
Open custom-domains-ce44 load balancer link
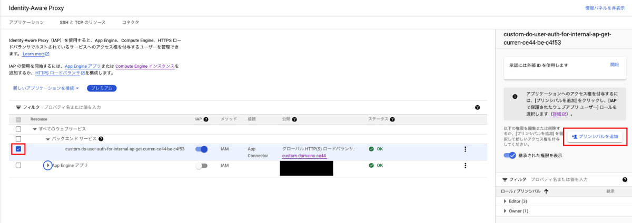click(x=304, y=156)
